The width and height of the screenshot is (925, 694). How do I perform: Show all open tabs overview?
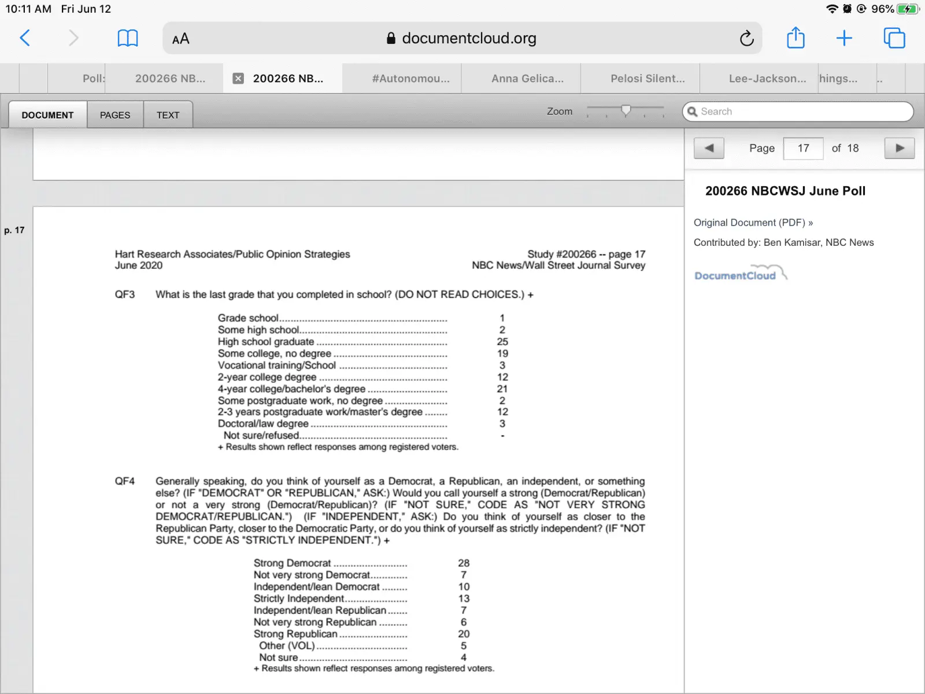[x=894, y=38]
